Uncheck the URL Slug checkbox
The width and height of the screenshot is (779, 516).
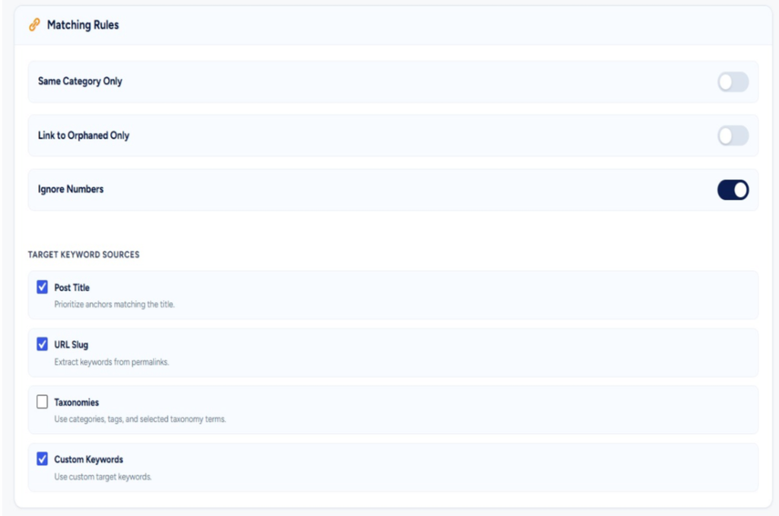[43, 343]
